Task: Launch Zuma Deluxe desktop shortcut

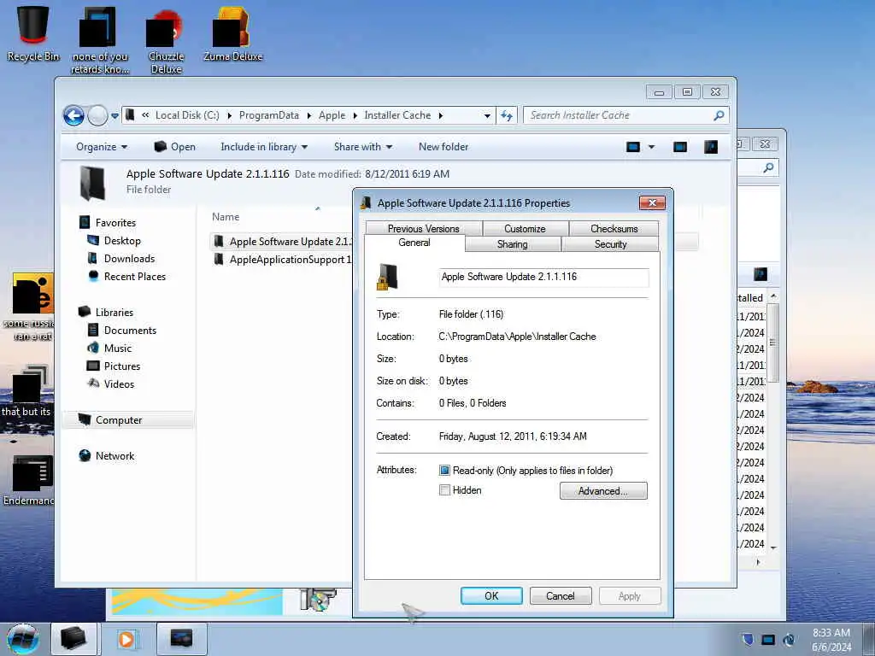Action: pos(232,34)
